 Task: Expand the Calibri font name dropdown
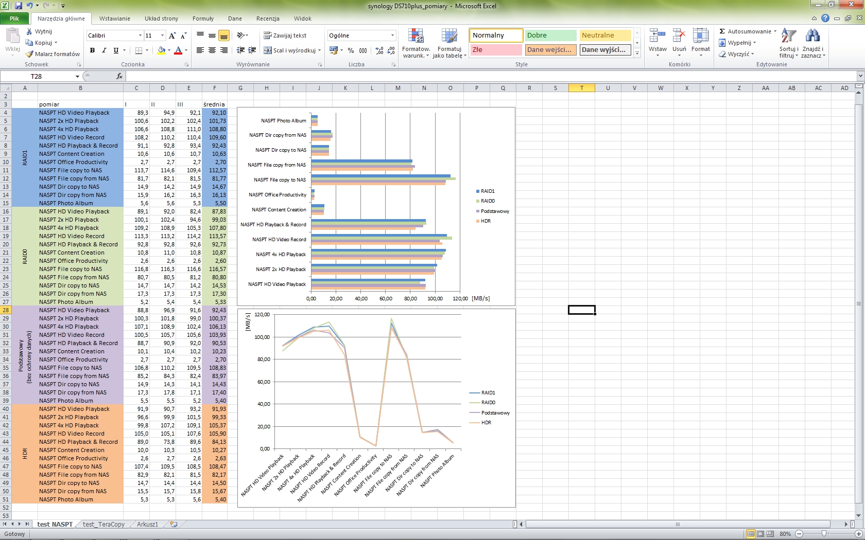click(x=140, y=35)
